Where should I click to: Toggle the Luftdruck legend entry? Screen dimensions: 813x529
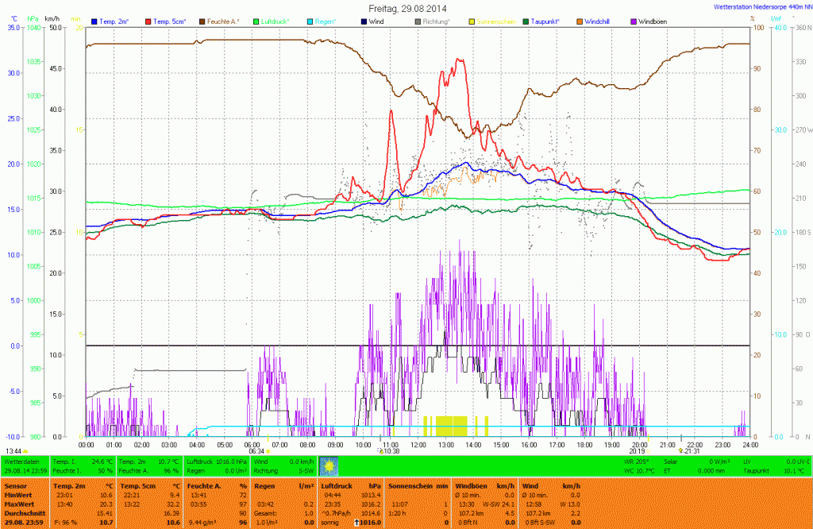[x=277, y=20]
